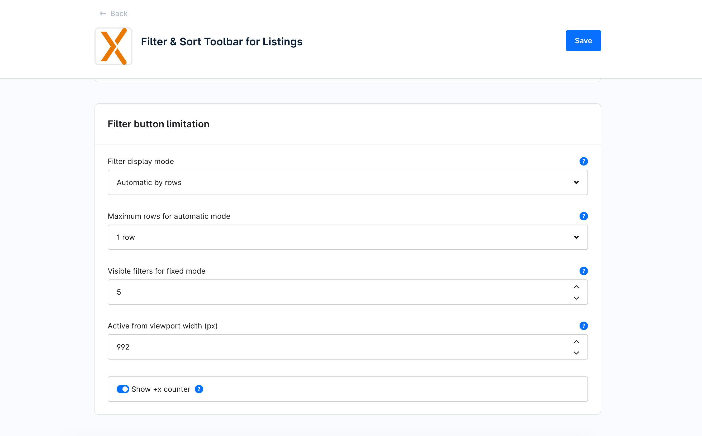Click the Filter & Sort Toolbar for Listings title
702x436 pixels.
[221, 42]
